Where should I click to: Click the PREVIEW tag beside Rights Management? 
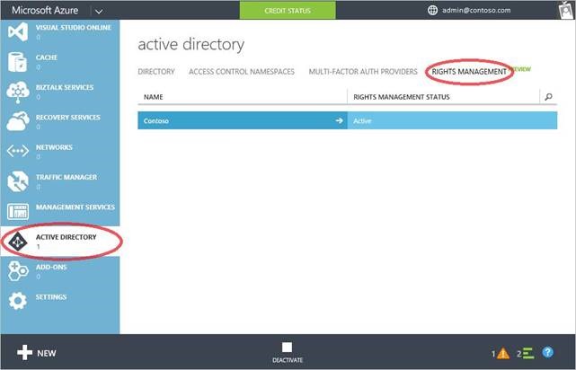[521, 69]
